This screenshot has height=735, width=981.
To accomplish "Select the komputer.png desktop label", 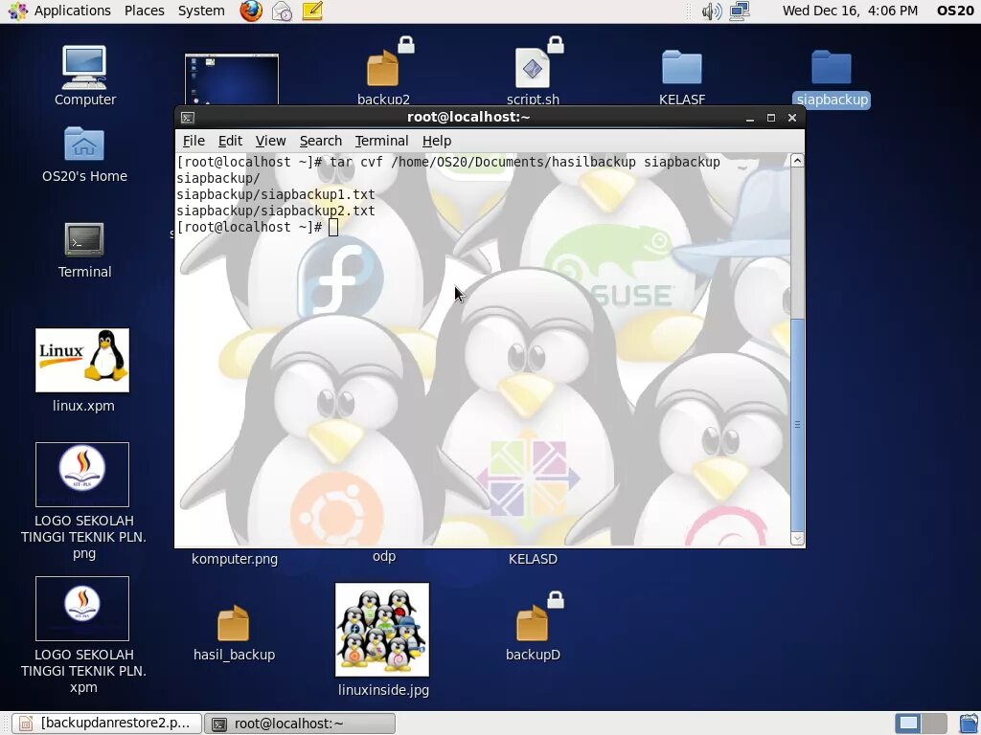I will click(x=235, y=559).
